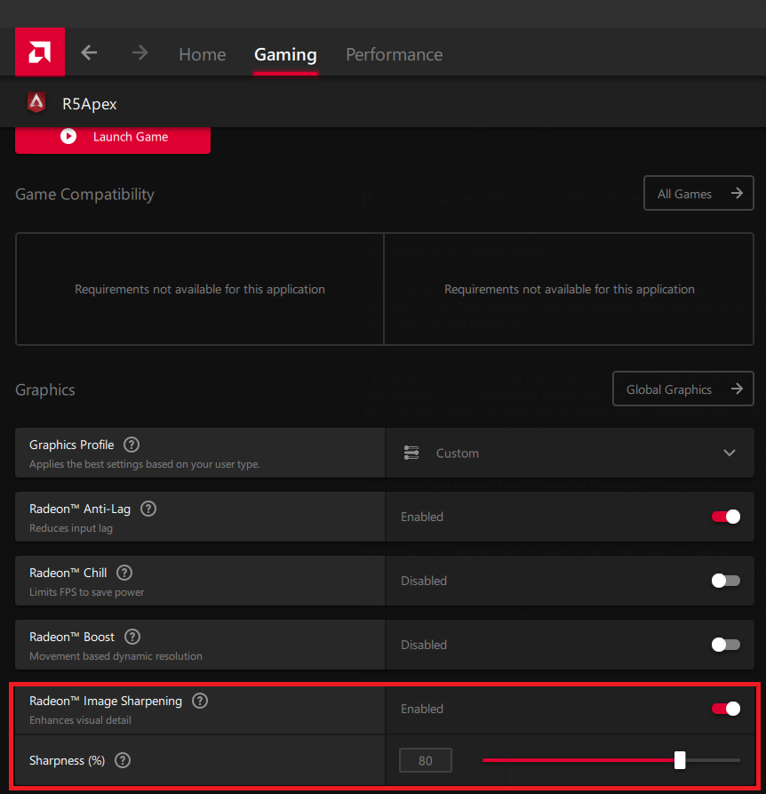This screenshot has width=766, height=794.
Task: Click the Radeon Chill label
Action: pos(68,573)
